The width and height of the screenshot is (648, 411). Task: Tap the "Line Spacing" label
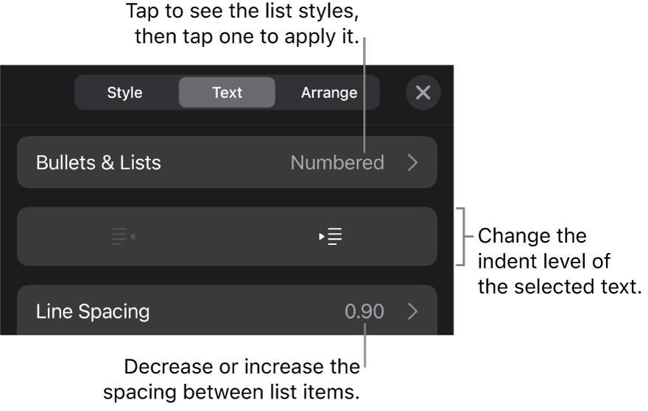(x=93, y=311)
